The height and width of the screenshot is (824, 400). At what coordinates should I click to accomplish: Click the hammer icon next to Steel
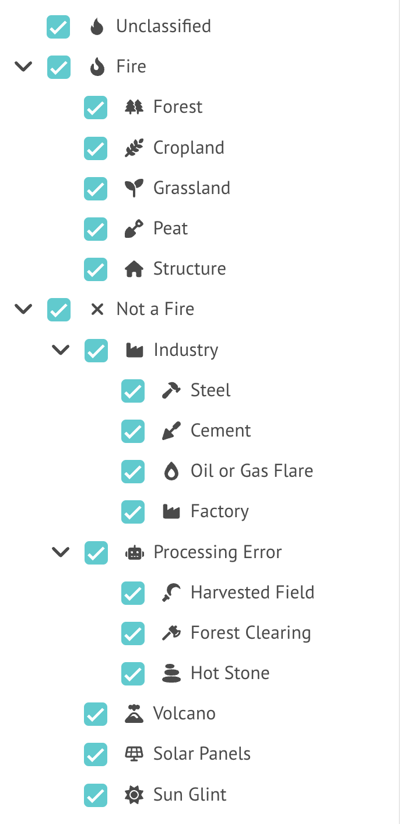[x=171, y=390]
